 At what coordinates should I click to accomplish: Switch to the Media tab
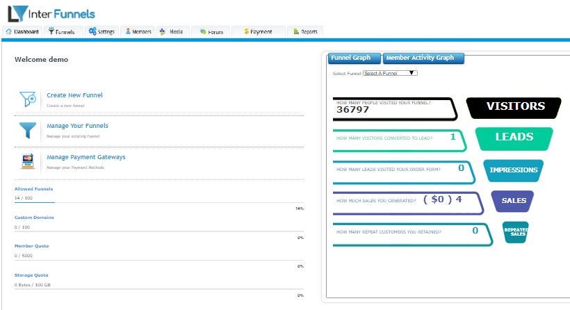click(173, 31)
